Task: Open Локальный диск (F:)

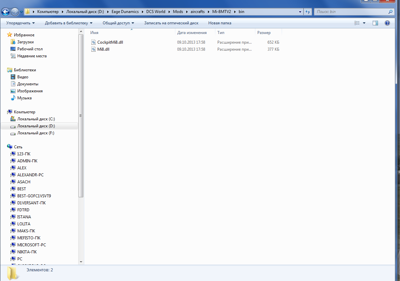Action: click(x=36, y=133)
